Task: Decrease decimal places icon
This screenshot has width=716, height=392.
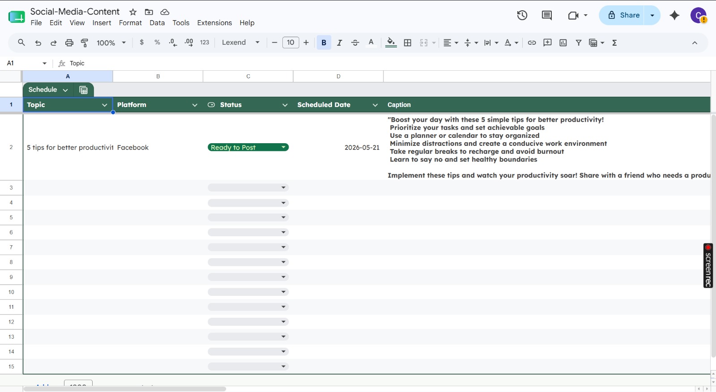Action: tap(173, 43)
